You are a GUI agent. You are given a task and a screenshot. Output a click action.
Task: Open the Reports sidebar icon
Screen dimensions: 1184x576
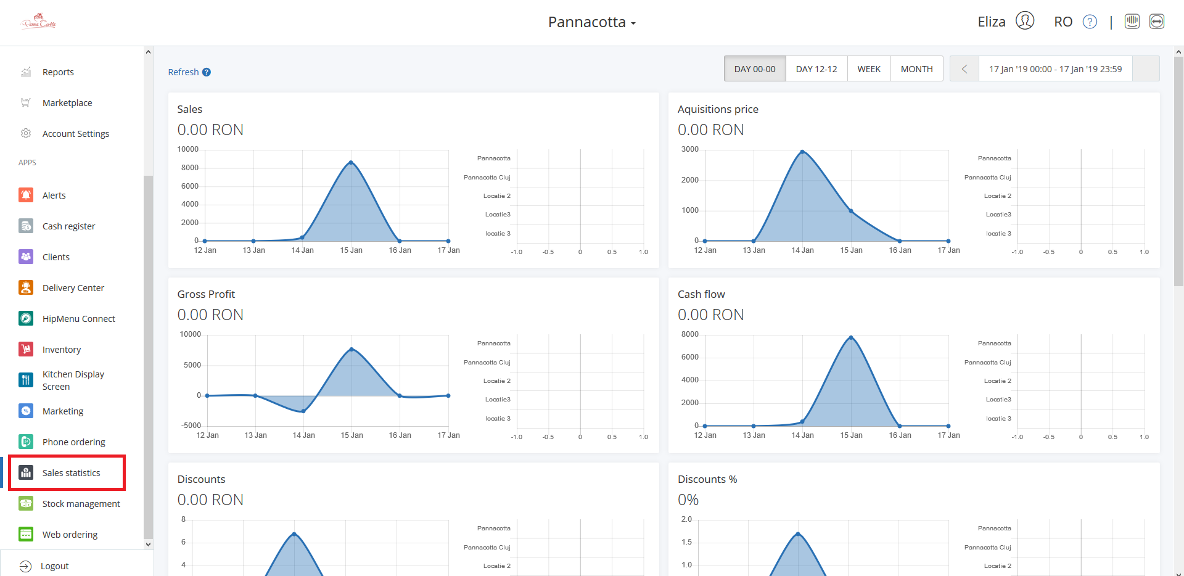click(26, 72)
